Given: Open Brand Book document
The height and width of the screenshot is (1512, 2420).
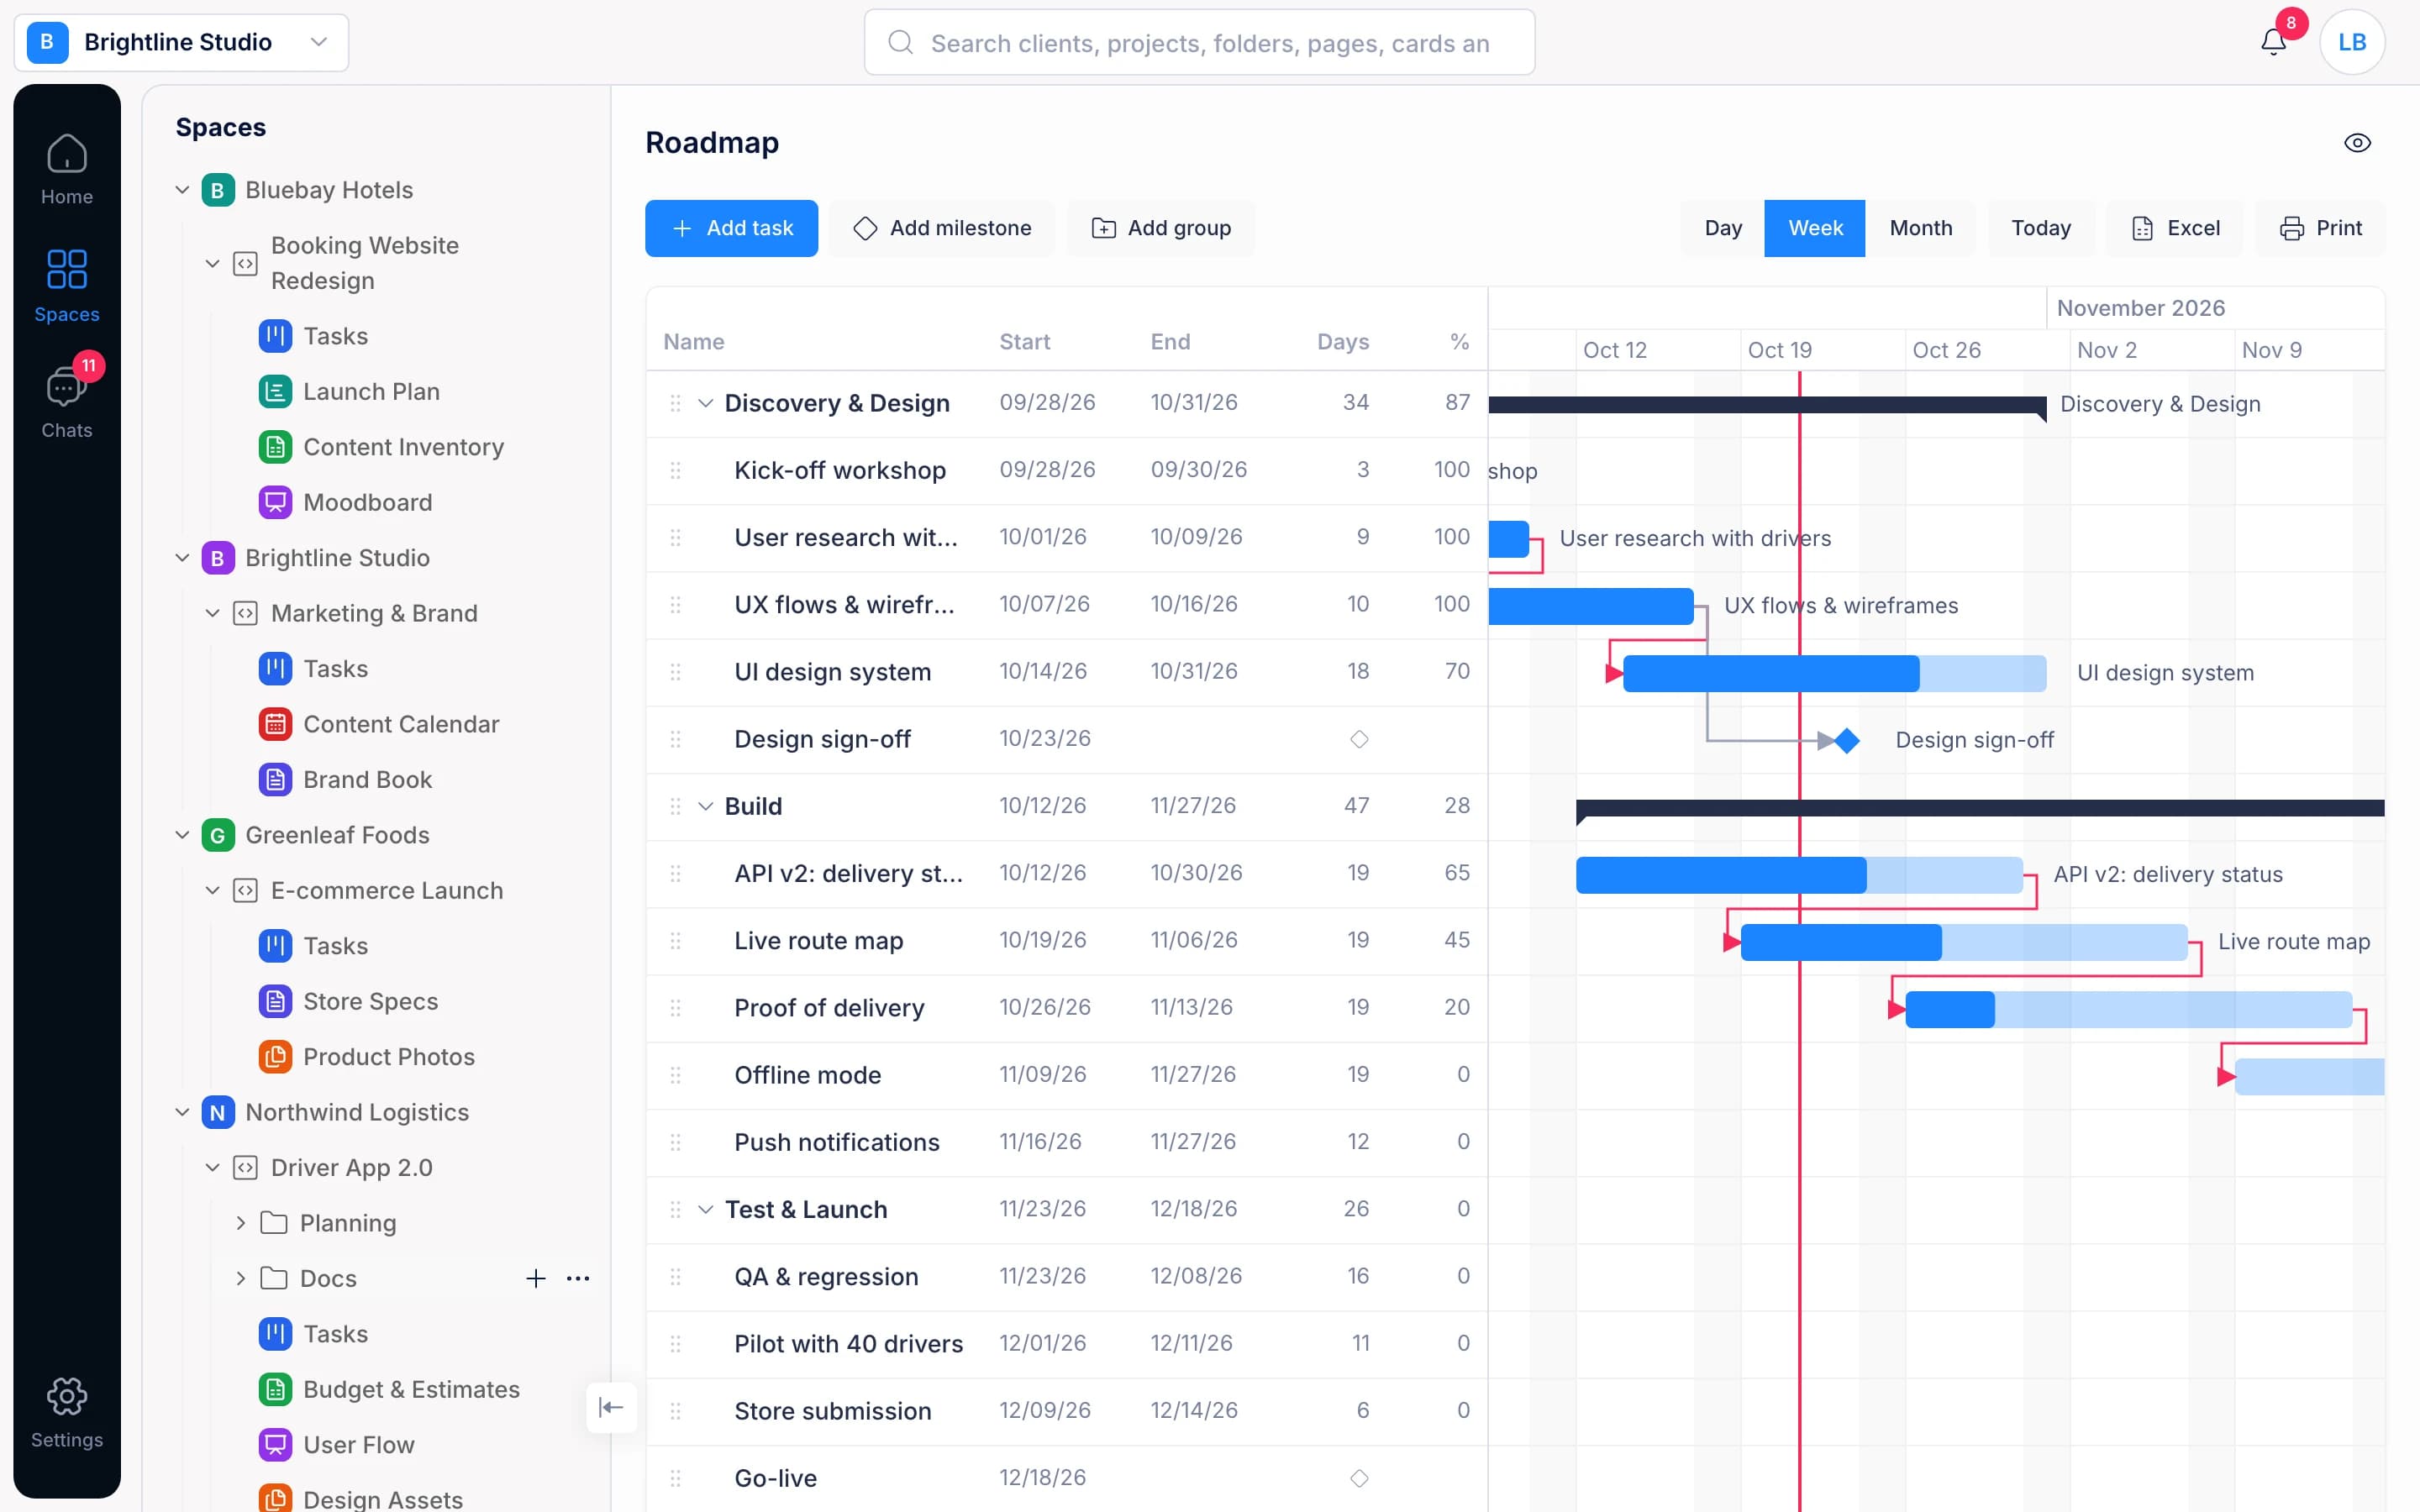Looking at the screenshot, I should pyautogui.click(x=367, y=779).
